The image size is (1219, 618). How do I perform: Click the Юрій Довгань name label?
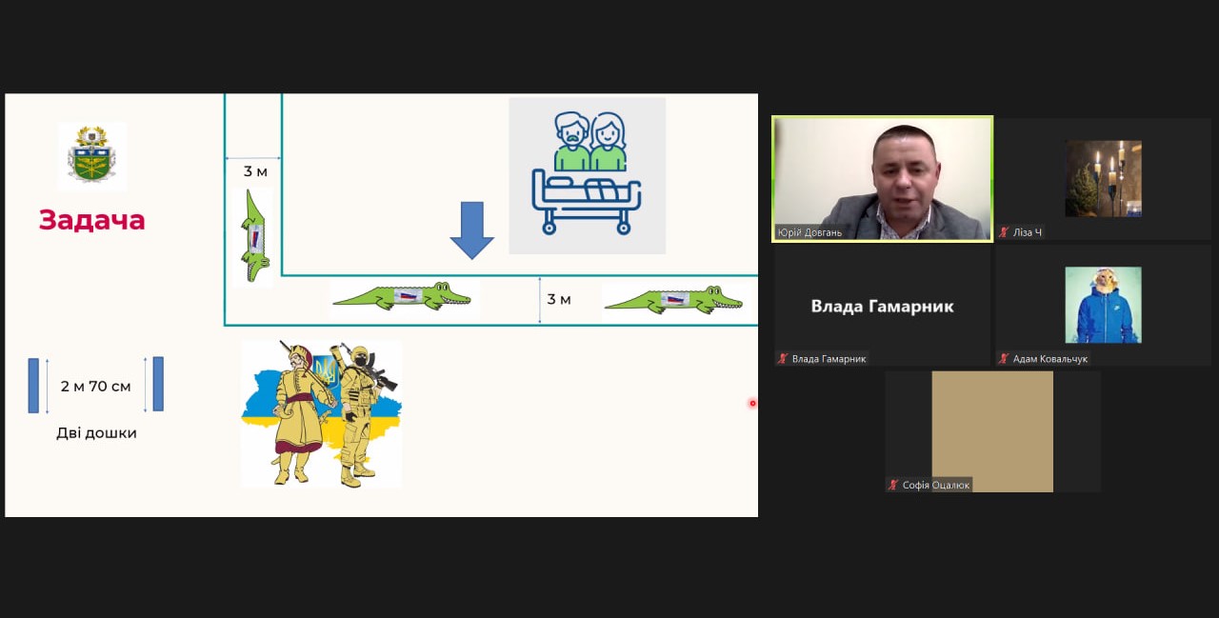pos(809,232)
